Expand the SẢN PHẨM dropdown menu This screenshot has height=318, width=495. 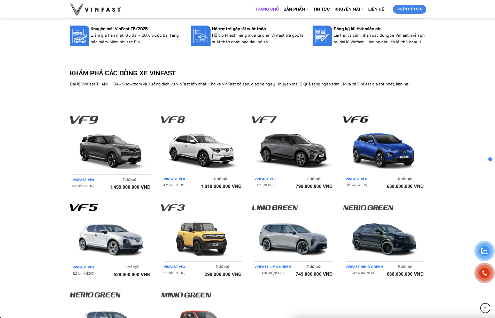pos(296,9)
